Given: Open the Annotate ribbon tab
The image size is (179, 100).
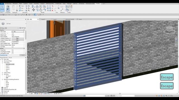Looking at the screenshot, I should pyautogui.click(x=36, y=4).
